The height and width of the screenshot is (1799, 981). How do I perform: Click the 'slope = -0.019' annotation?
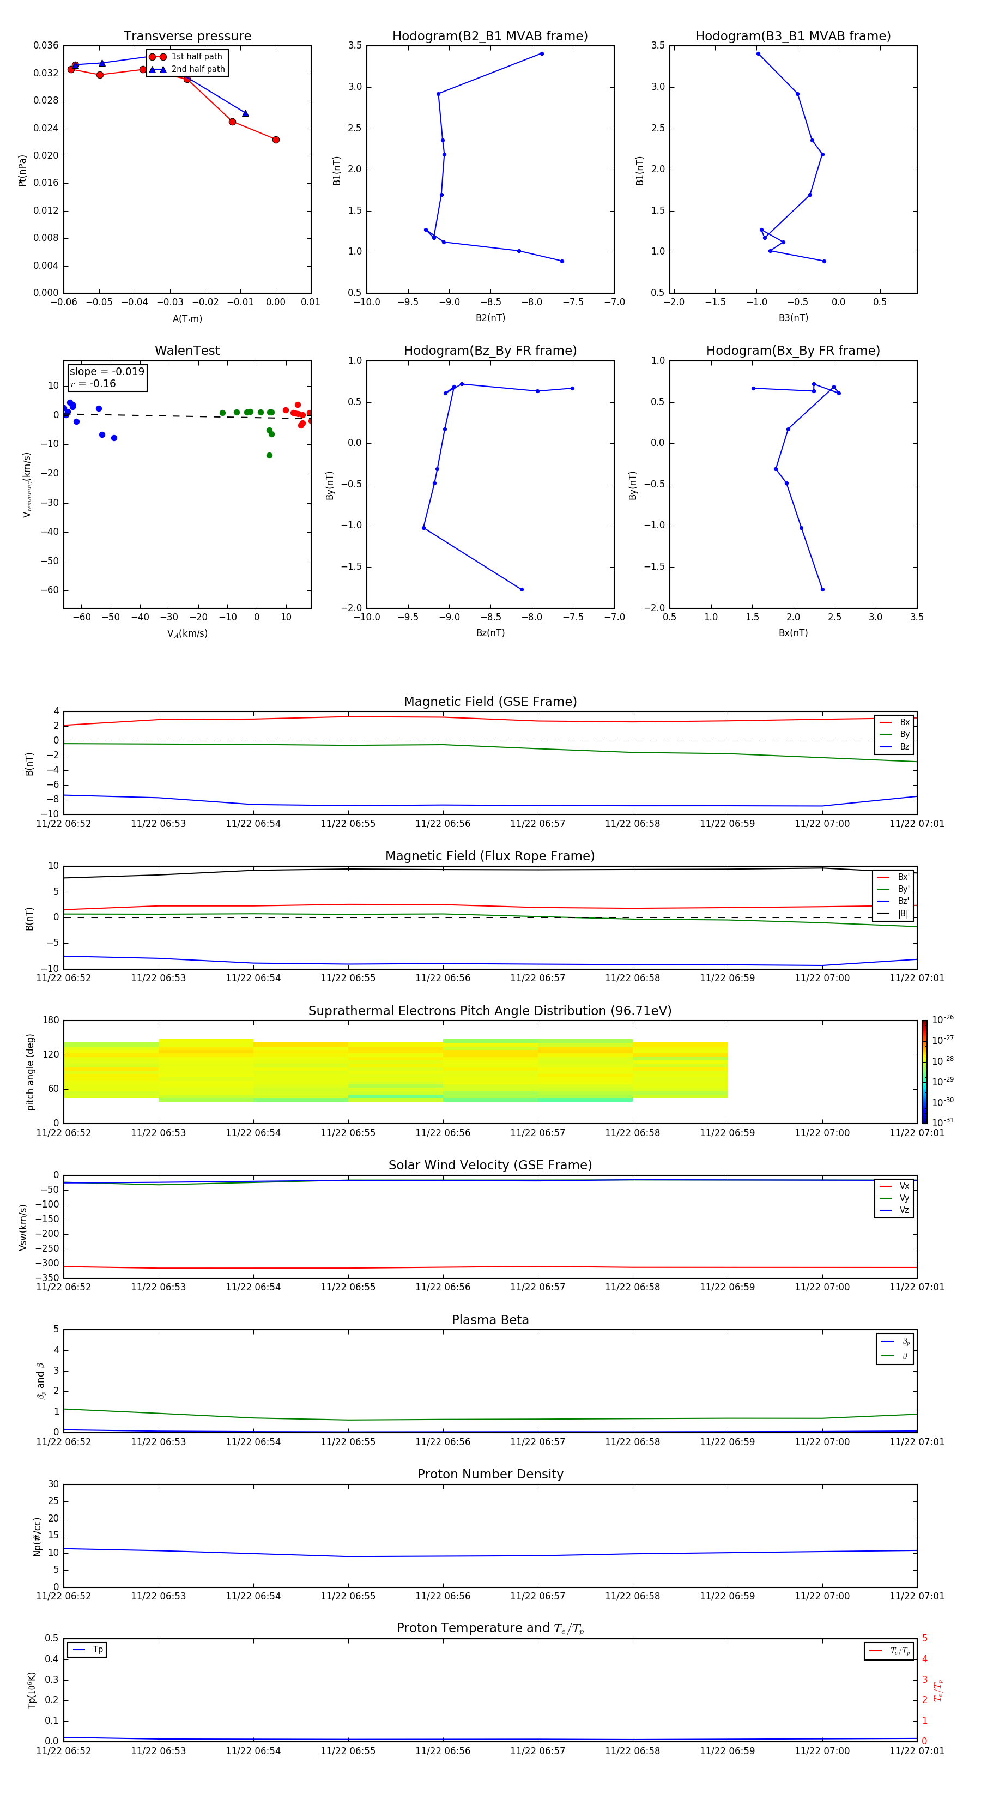(x=107, y=372)
